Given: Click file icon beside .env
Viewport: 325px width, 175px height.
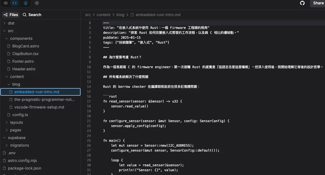Looking at the screenshot, I should tap(4, 153).
